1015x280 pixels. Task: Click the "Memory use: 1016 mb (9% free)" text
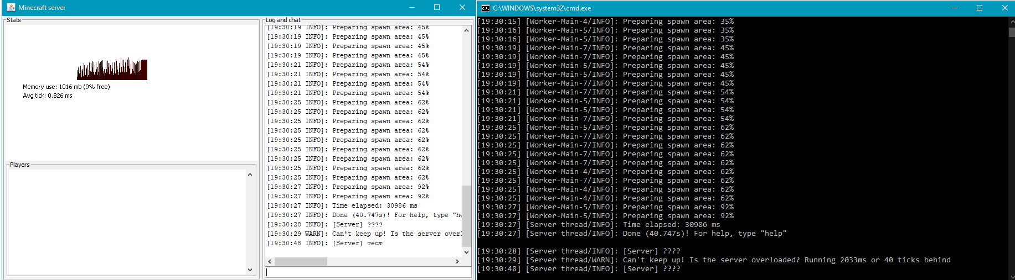(66, 87)
